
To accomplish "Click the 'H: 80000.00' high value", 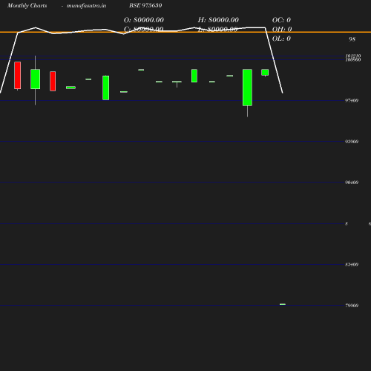I will tap(218, 20).
